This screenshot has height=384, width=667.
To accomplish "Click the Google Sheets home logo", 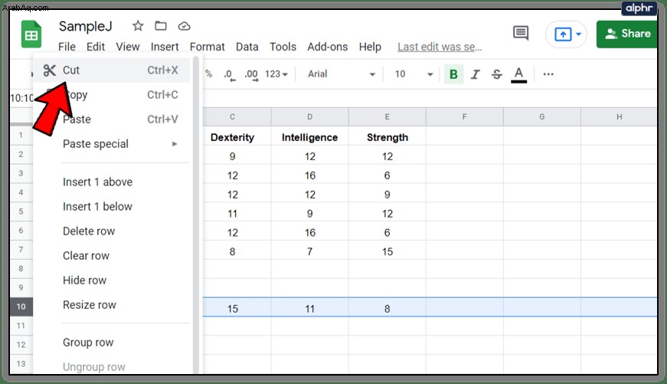I will pos(31,34).
